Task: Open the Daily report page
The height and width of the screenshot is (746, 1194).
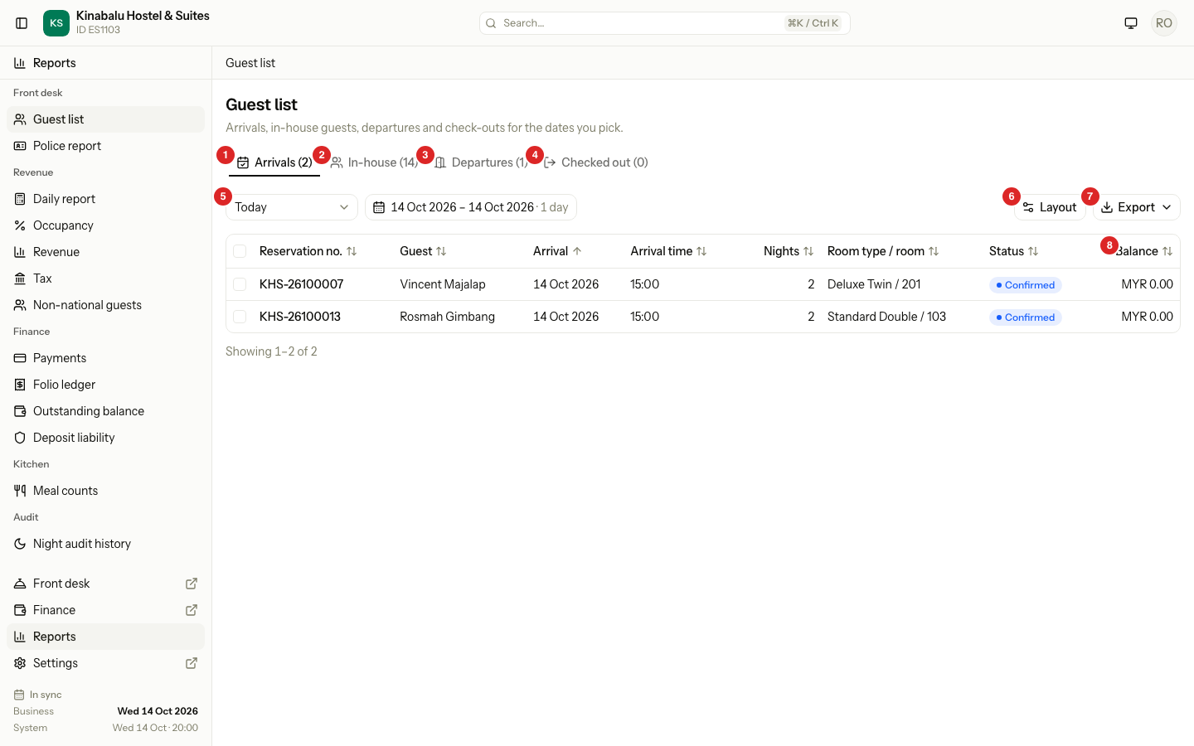Action: 105,199
